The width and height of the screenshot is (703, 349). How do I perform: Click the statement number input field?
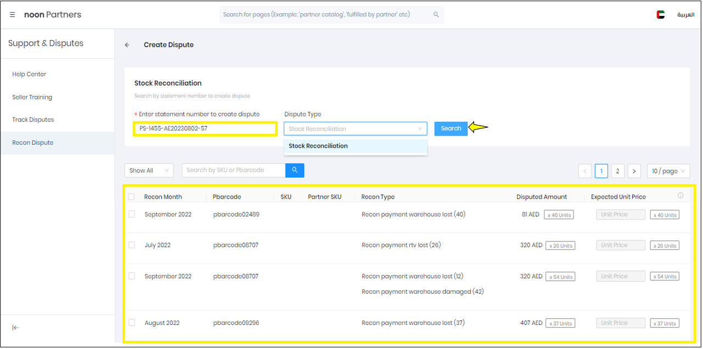coord(205,128)
